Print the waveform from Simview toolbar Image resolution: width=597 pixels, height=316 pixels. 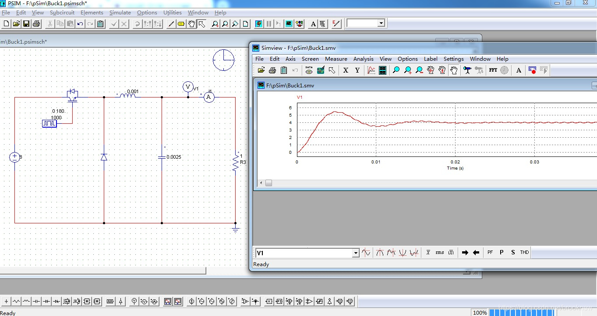point(272,70)
